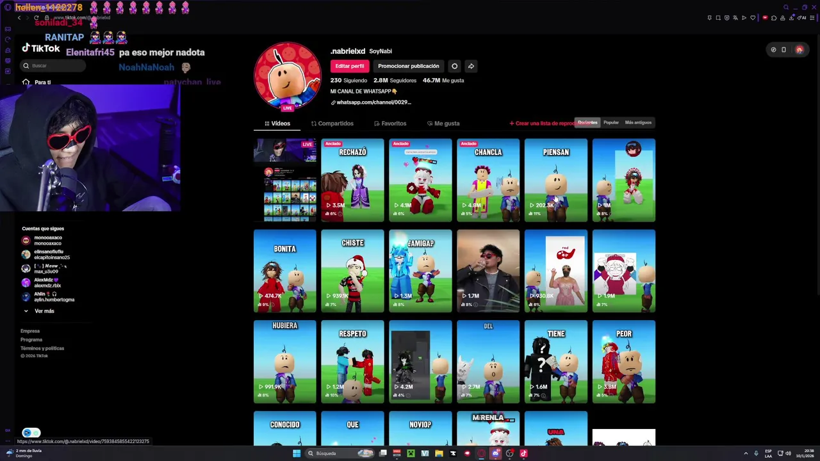Open the PEOR video thumbnail
This screenshot has width=820, height=461.
[x=624, y=362]
